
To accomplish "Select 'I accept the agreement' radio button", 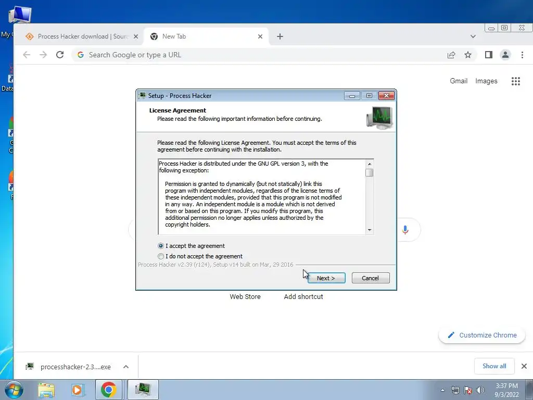I will point(161,246).
